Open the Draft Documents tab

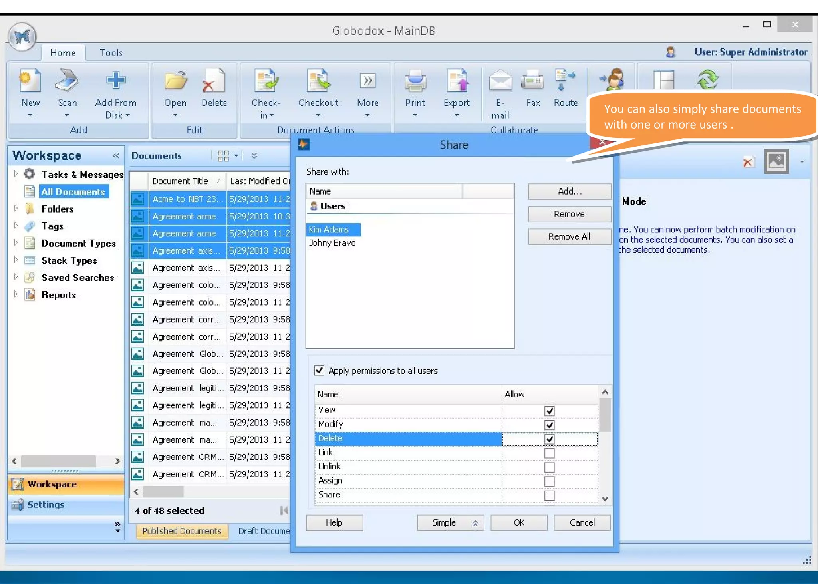pyautogui.click(x=264, y=531)
